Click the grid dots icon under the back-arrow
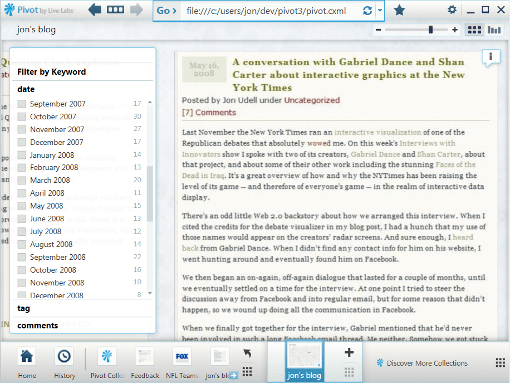510x383 pixels. click(248, 371)
